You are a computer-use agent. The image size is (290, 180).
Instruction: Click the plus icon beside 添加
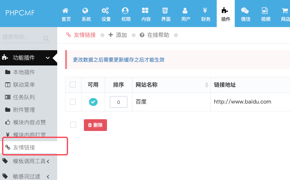click(111, 35)
